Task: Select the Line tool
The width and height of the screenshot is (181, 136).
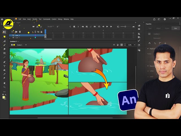Action: 5,57
